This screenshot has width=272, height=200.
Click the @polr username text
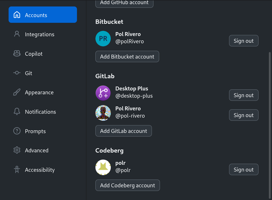pos(123,170)
